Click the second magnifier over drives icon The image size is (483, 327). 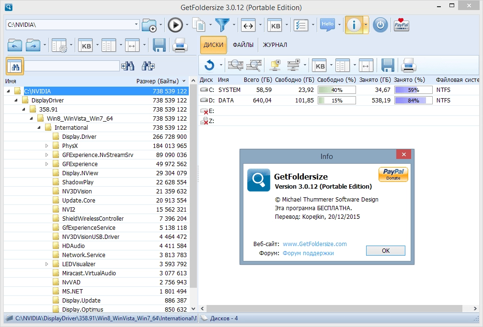pos(254,65)
